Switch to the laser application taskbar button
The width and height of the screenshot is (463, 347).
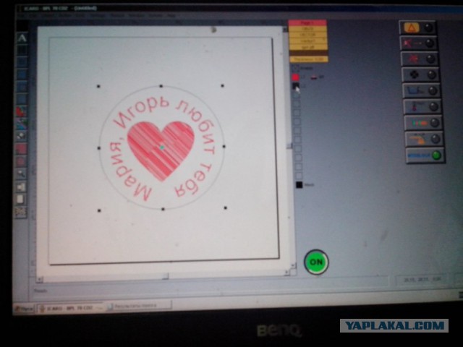70,308
